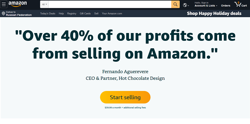Screen dimensions: 250x124
Task: Open Today's Deals
Action: coord(48,13)
